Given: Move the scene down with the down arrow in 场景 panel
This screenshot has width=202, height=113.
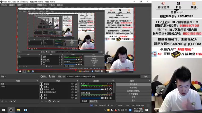Looking at the screenshot, I should (15, 101).
